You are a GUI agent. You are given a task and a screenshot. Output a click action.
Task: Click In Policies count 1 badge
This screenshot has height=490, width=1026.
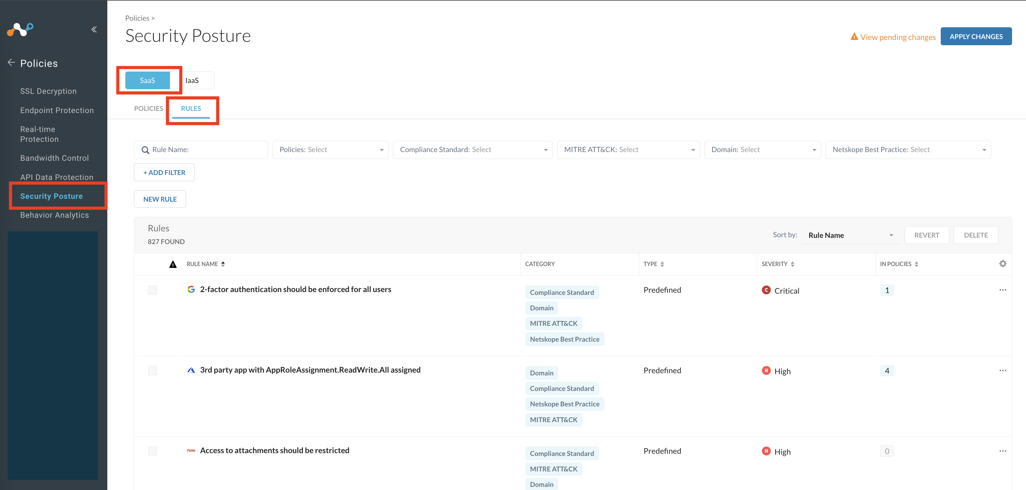pyautogui.click(x=887, y=290)
